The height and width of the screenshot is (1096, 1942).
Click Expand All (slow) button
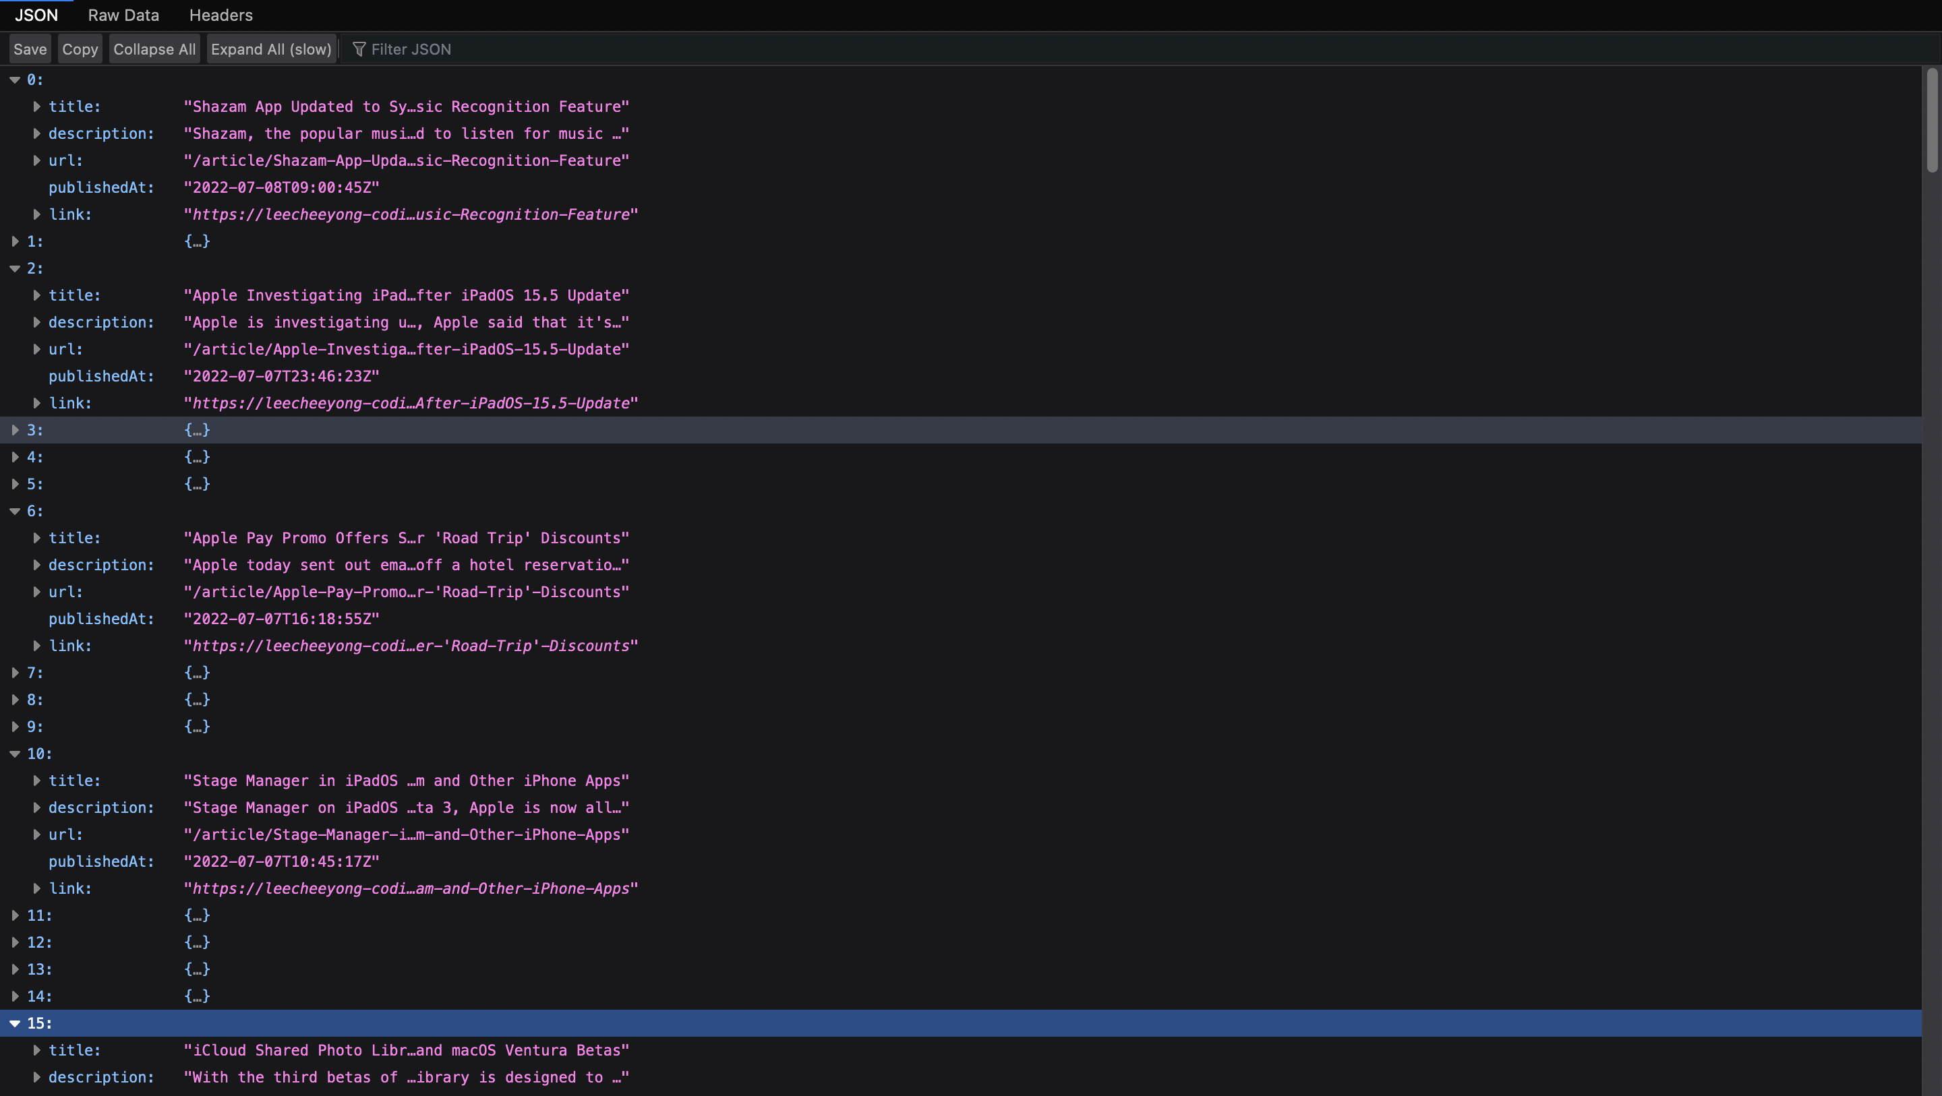click(x=270, y=49)
